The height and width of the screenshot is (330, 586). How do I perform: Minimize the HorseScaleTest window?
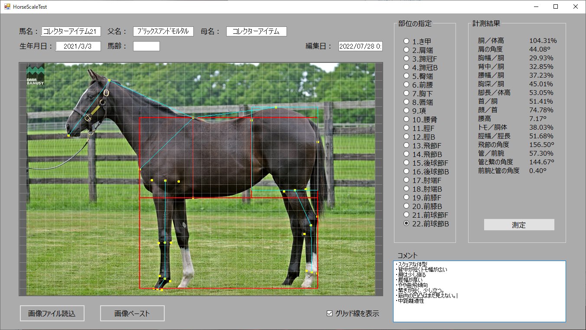pyautogui.click(x=536, y=7)
